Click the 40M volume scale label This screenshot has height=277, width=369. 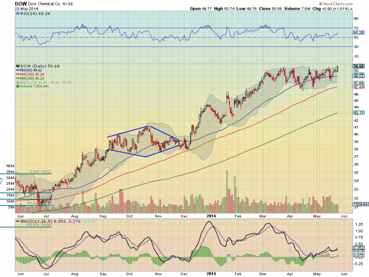coord(10,166)
